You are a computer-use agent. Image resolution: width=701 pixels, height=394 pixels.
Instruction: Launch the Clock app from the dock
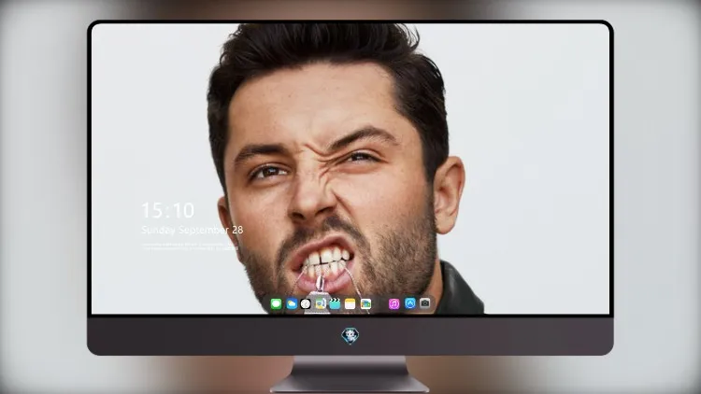(306, 304)
